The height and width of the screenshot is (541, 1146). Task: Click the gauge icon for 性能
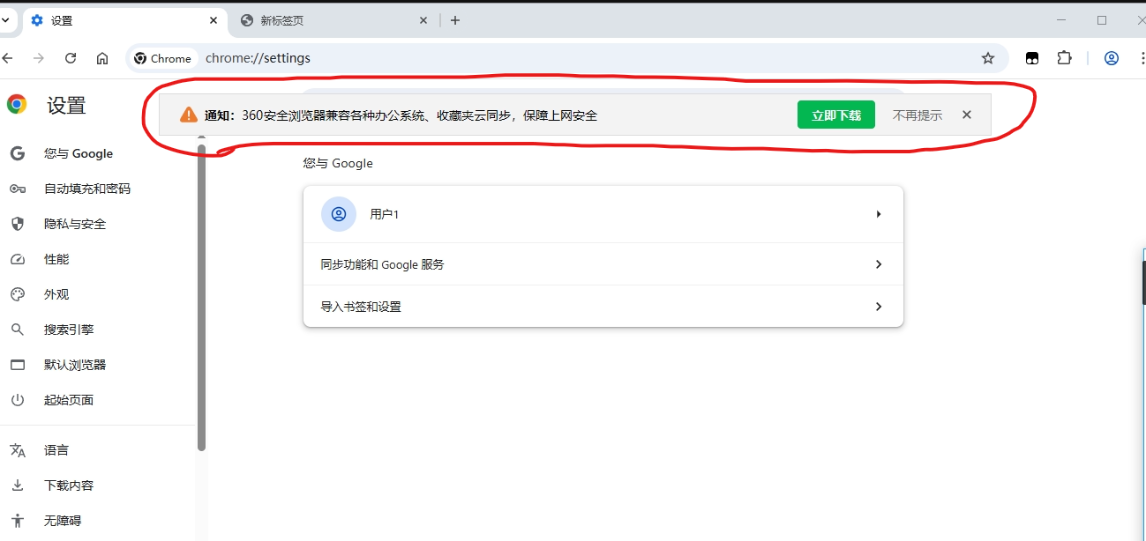coord(18,259)
